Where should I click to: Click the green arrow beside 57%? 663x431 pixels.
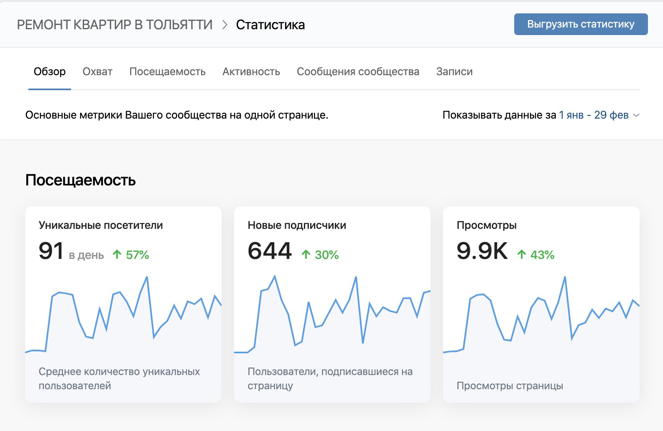coord(117,254)
